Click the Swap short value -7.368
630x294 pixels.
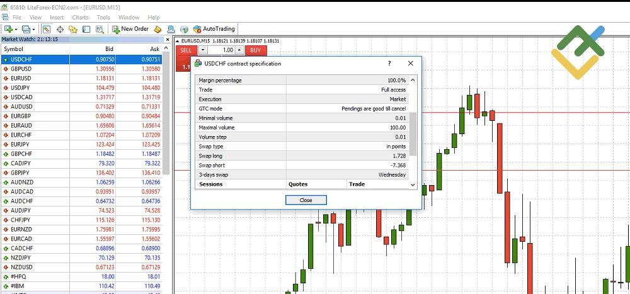pyautogui.click(x=398, y=166)
